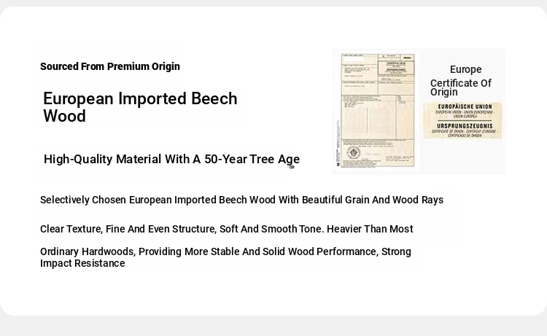Click the '50-Year Tree Age' subtitle text

252,159
